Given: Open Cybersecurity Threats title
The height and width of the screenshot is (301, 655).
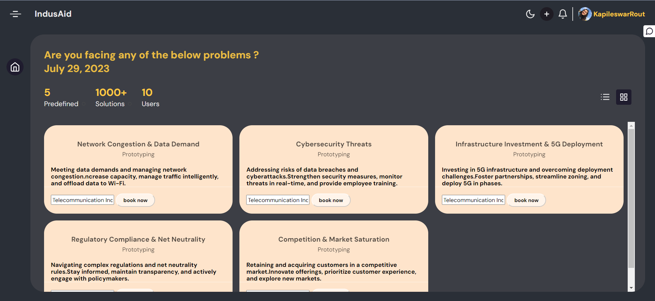Looking at the screenshot, I should tap(334, 144).
